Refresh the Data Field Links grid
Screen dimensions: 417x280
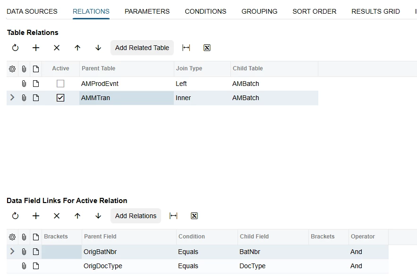(x=15, y=216)
